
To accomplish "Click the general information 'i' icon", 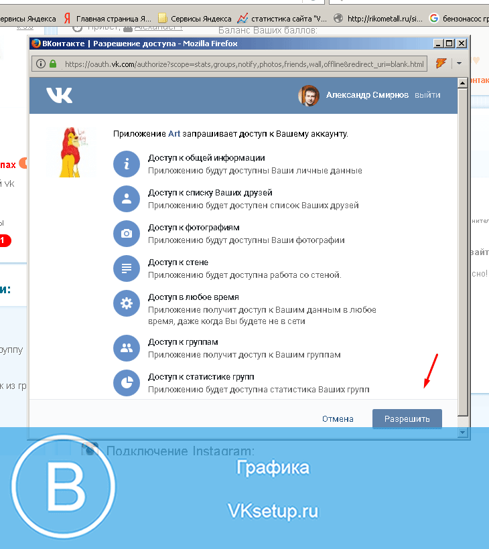I will click(127, 164).
